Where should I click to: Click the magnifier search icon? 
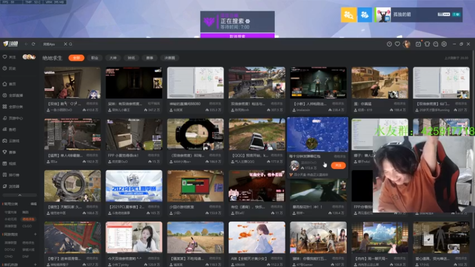(x=71, y=44)
